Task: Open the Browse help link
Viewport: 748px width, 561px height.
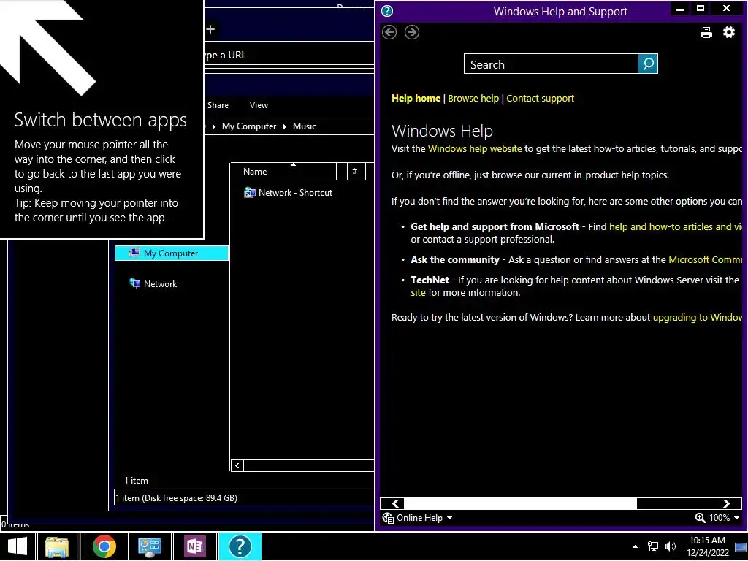Action: pos(473,99)
